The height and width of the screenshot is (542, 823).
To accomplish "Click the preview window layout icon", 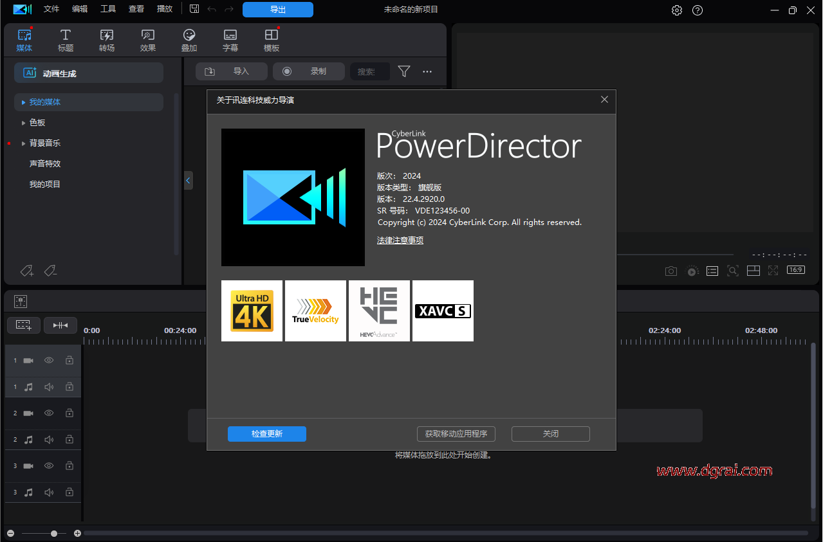I will point(754,271).
